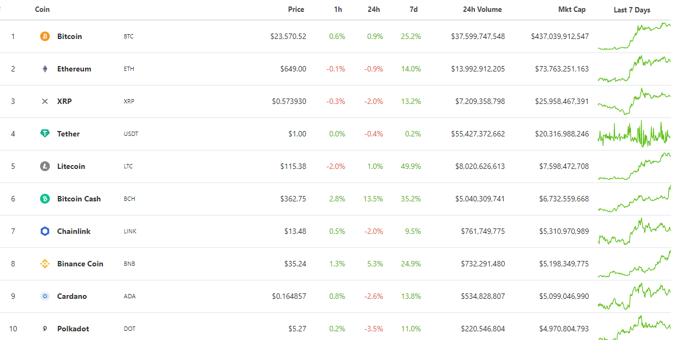
Task: Open the Tether coin page link
Action: 68,134
